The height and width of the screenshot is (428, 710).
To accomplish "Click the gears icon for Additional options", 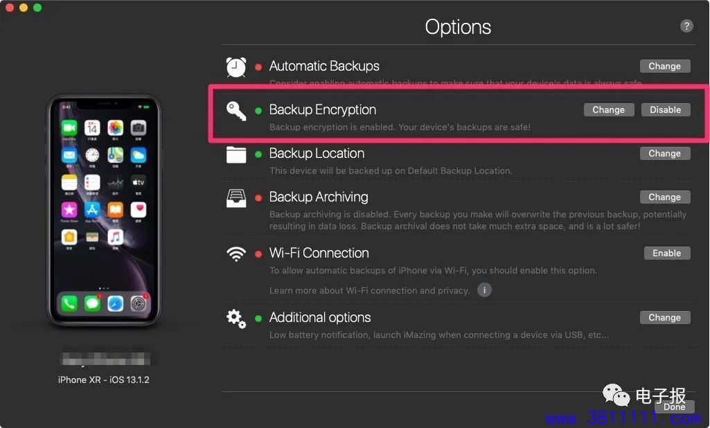I will pos(236,319).
